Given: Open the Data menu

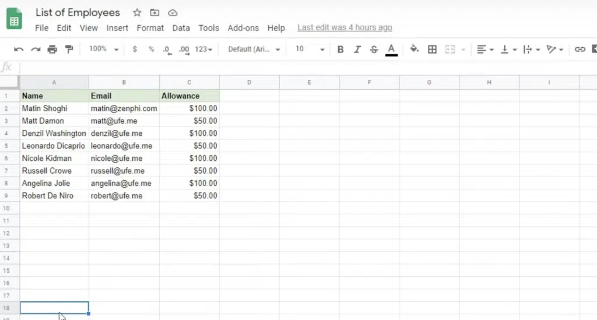Looking at the screenshot, I should coord(181,28).
